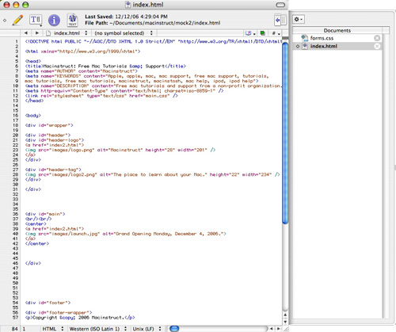Open the (no symbol selected) function popup
Screen dimensions: 396x332
point(123,33)
